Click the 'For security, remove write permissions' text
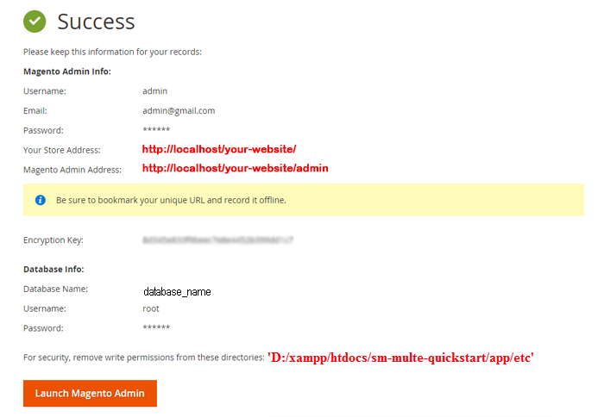Viewport: 604px width, 417px height. tap(142, 357)
